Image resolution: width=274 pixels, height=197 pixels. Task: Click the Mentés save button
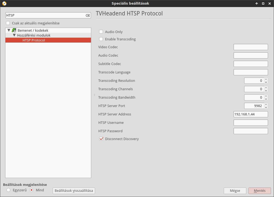(x=260, y=191)
